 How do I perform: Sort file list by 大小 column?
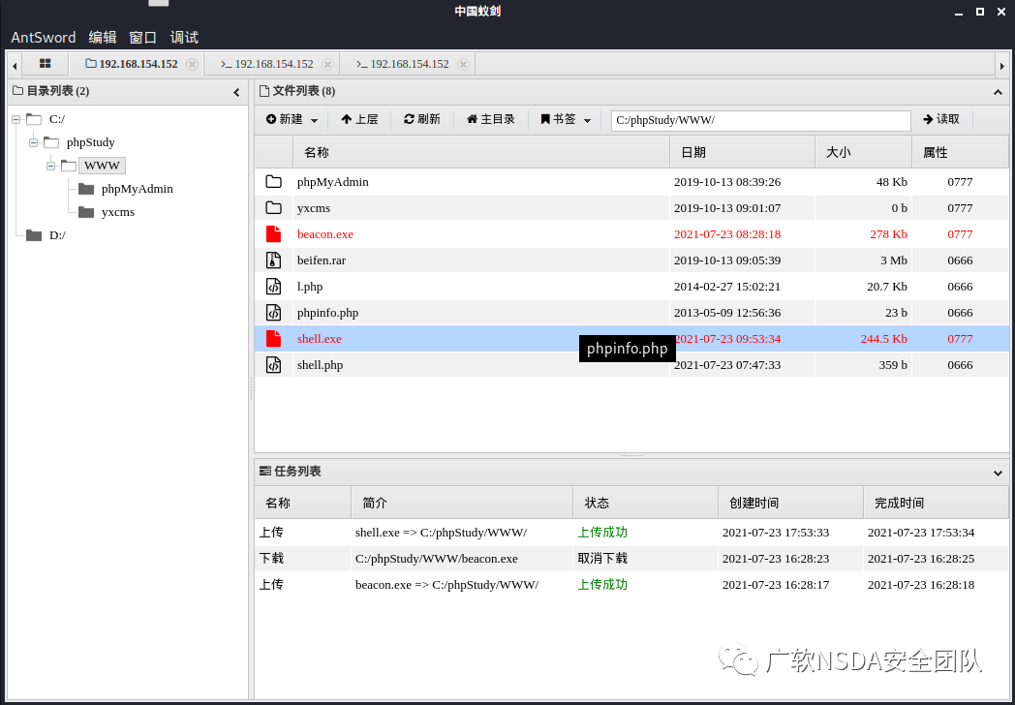pos(864,153)
